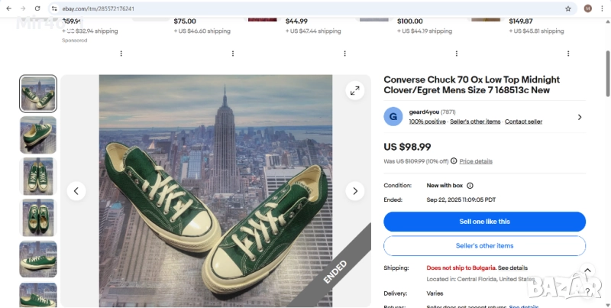Show the next product photo
The height and width of the screenshot is (308, 611).
point(354,190)
